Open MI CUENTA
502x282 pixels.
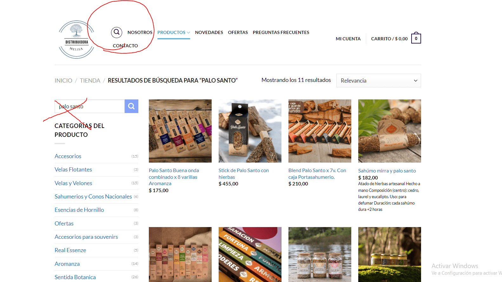click(x=348, y=39)
